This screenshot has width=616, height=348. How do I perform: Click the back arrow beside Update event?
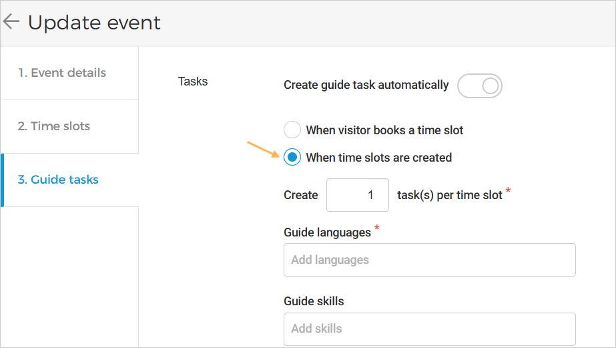(11, 22)
